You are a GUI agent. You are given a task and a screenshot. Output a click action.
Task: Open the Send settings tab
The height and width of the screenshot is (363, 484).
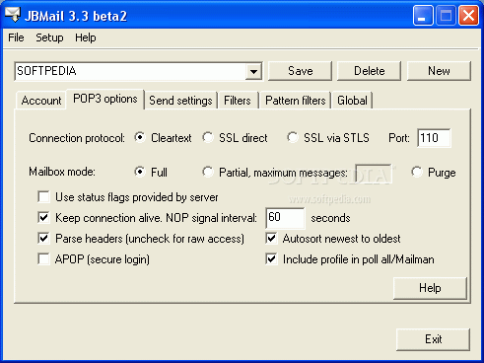pos(180,101)
